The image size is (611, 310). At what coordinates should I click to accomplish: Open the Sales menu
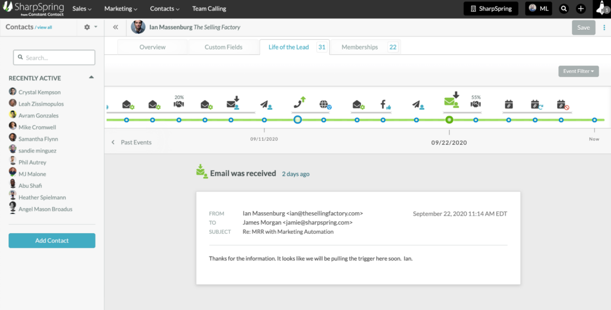[x=82, y=8]
